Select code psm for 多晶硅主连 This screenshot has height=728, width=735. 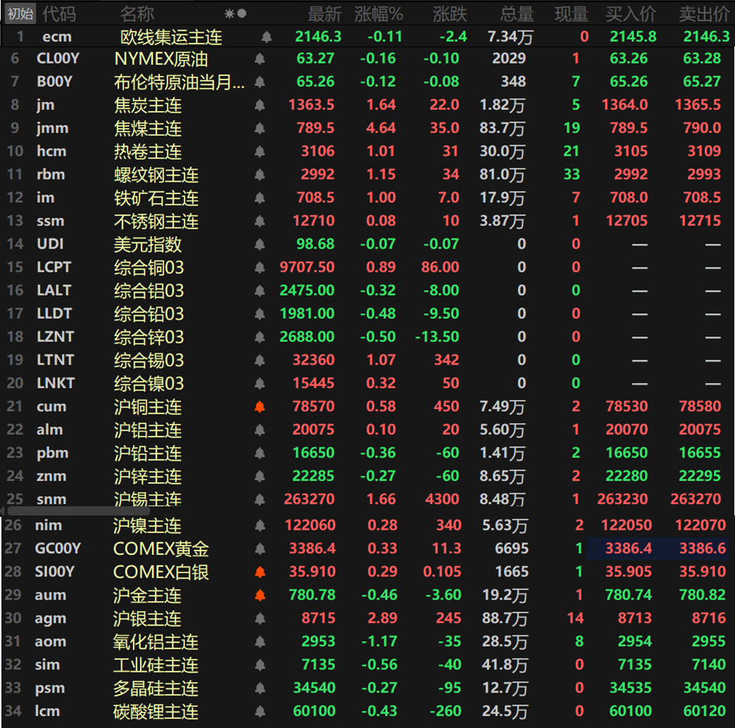click(51, 688)
